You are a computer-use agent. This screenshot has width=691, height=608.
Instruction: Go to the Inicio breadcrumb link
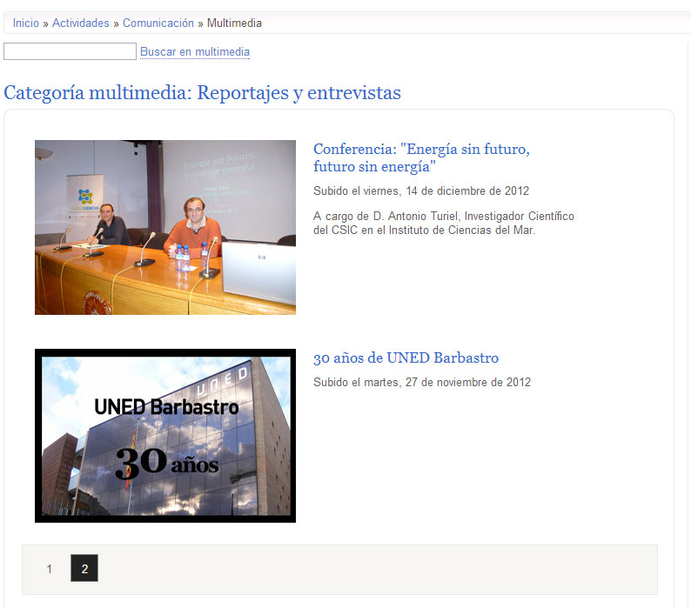pos(25,23)
